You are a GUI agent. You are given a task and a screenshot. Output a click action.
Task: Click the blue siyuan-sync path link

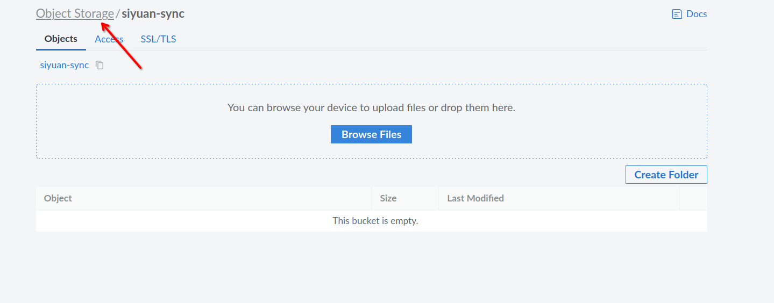[65, 65]
